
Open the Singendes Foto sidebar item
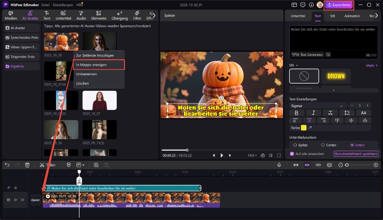click(22, 56)
